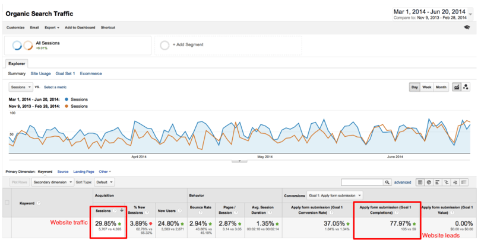481x244 pixels.
Task: Click help icon for Goal 1 Completions
Action: pyautogui.click(x=396, y=213)
